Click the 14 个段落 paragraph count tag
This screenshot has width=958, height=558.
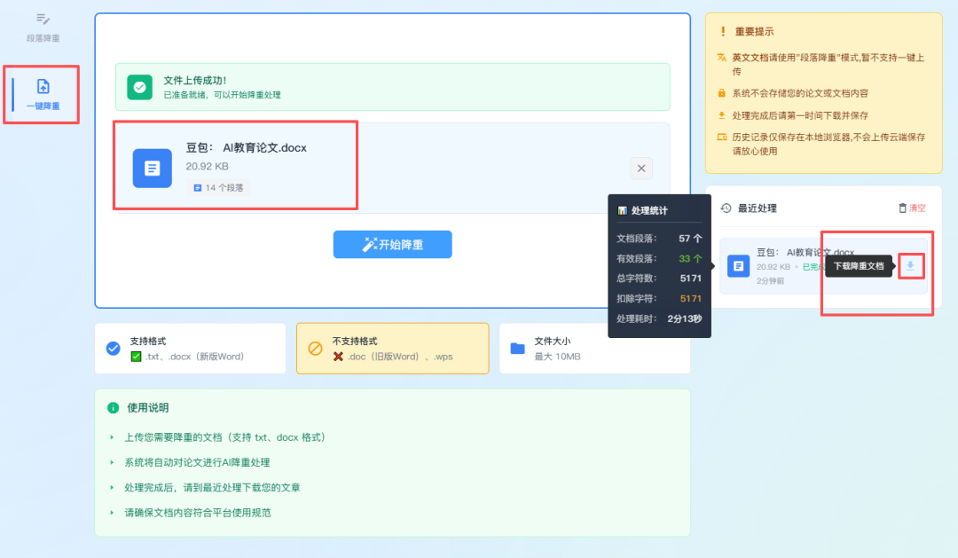[x=218, y=188]
